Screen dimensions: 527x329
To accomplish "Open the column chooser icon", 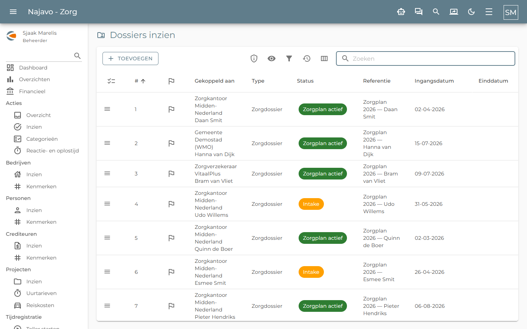I will pos(324,58).
